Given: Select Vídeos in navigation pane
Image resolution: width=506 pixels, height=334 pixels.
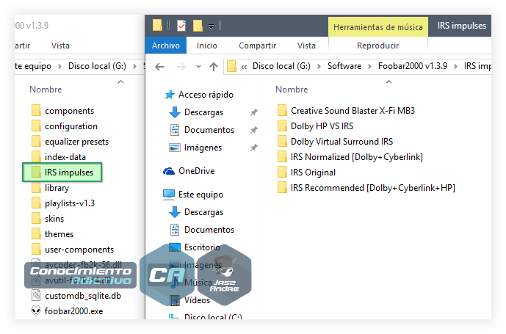Looking at the screenshot, I should point(189,300).
